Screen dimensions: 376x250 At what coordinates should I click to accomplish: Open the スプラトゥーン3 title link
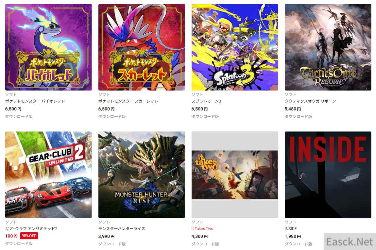click(x=206, y=101)
